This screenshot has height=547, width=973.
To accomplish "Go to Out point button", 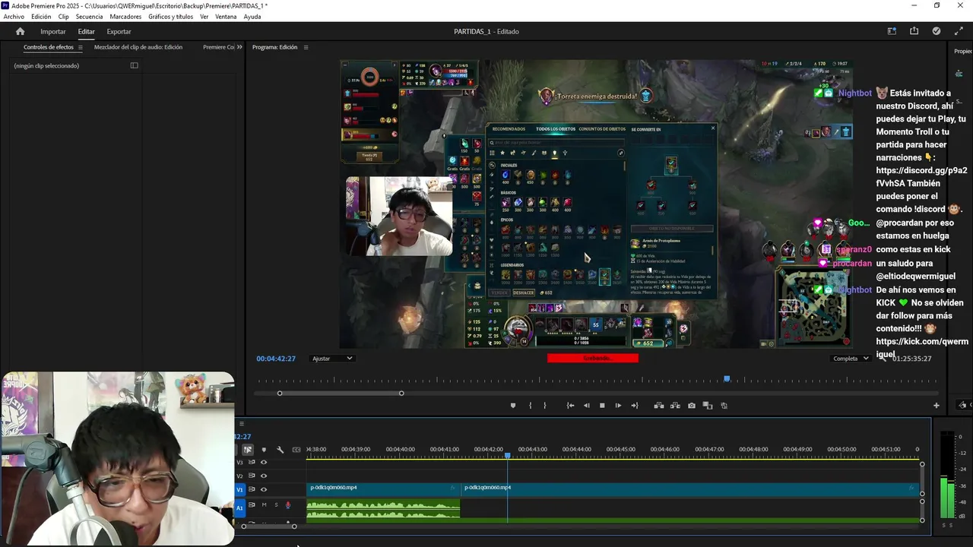I will coord(634,406).
